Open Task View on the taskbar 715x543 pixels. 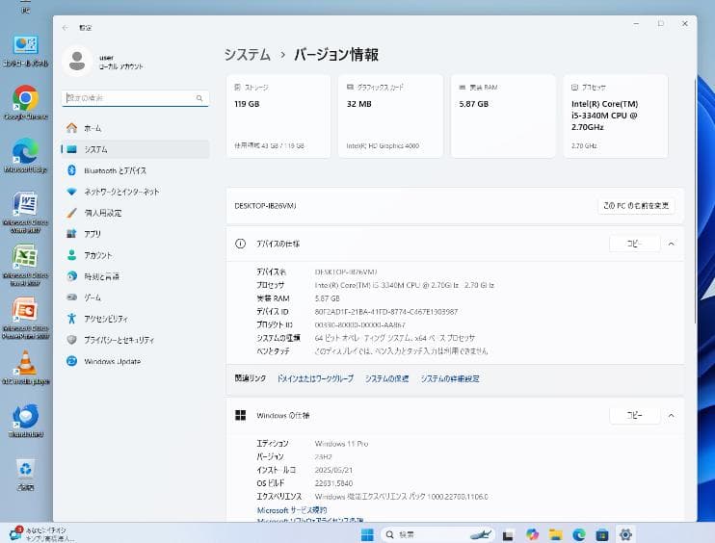(508, 534)
